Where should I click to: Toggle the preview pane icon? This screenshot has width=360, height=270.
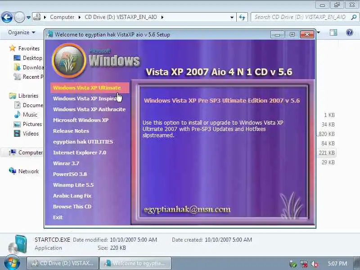pyautogui.click(x=333, y=32)
